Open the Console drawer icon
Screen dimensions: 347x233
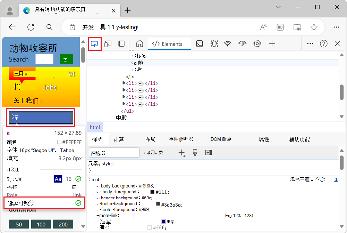tap(200, 43)
